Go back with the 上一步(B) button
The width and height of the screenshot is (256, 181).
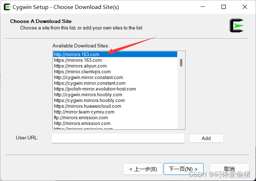click(143, 169)
